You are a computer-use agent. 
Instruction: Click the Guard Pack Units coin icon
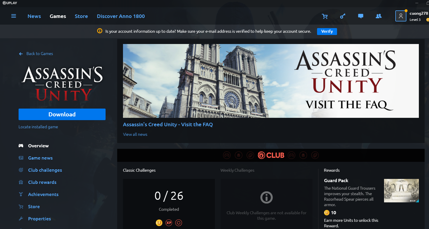click(327, 212)
